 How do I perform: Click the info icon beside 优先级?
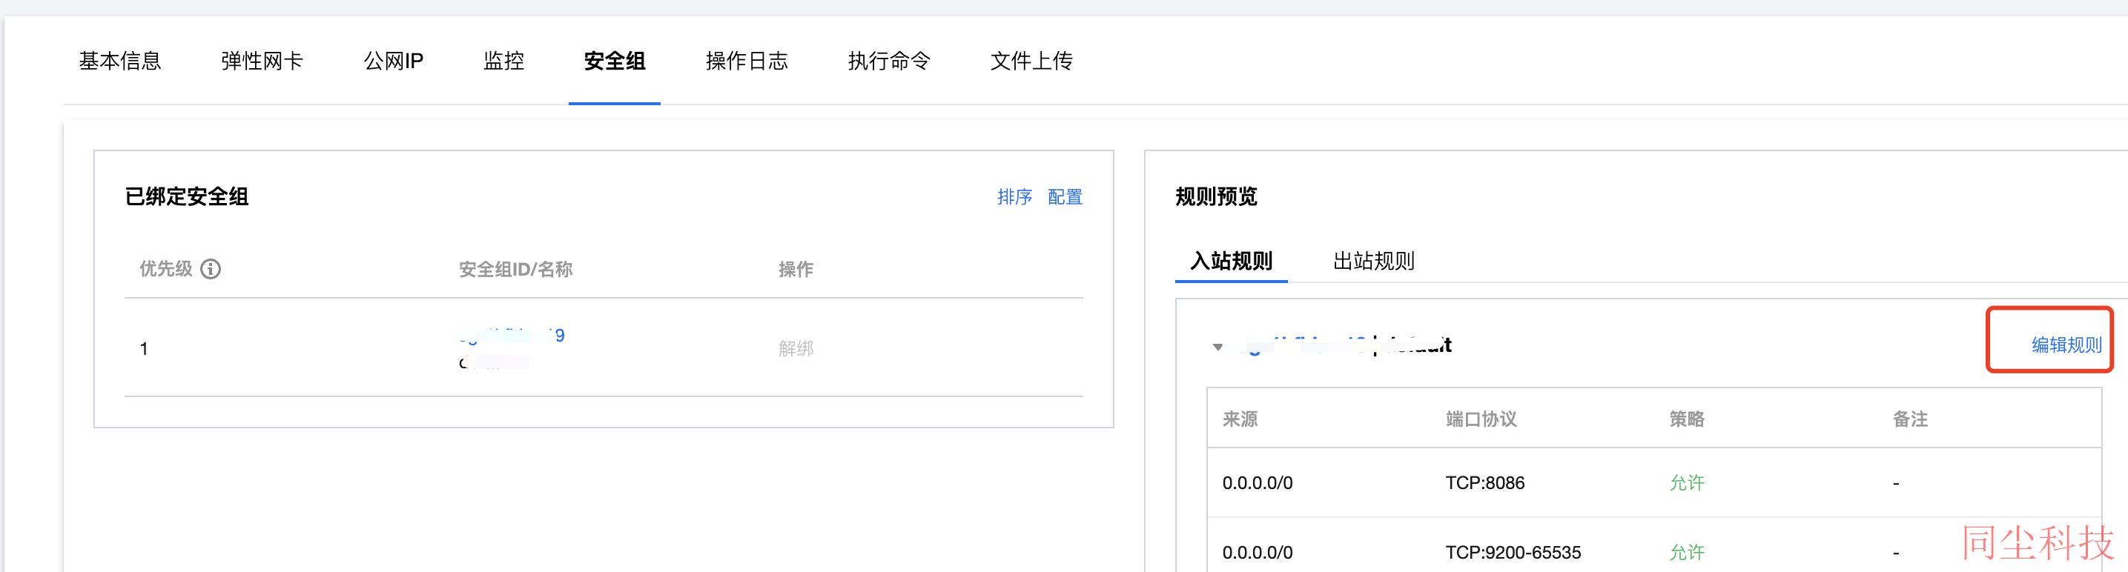point(211,269)
